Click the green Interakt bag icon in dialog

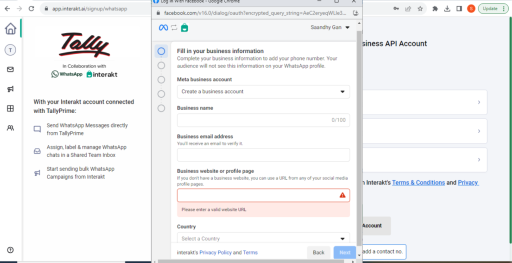(184, 27)
